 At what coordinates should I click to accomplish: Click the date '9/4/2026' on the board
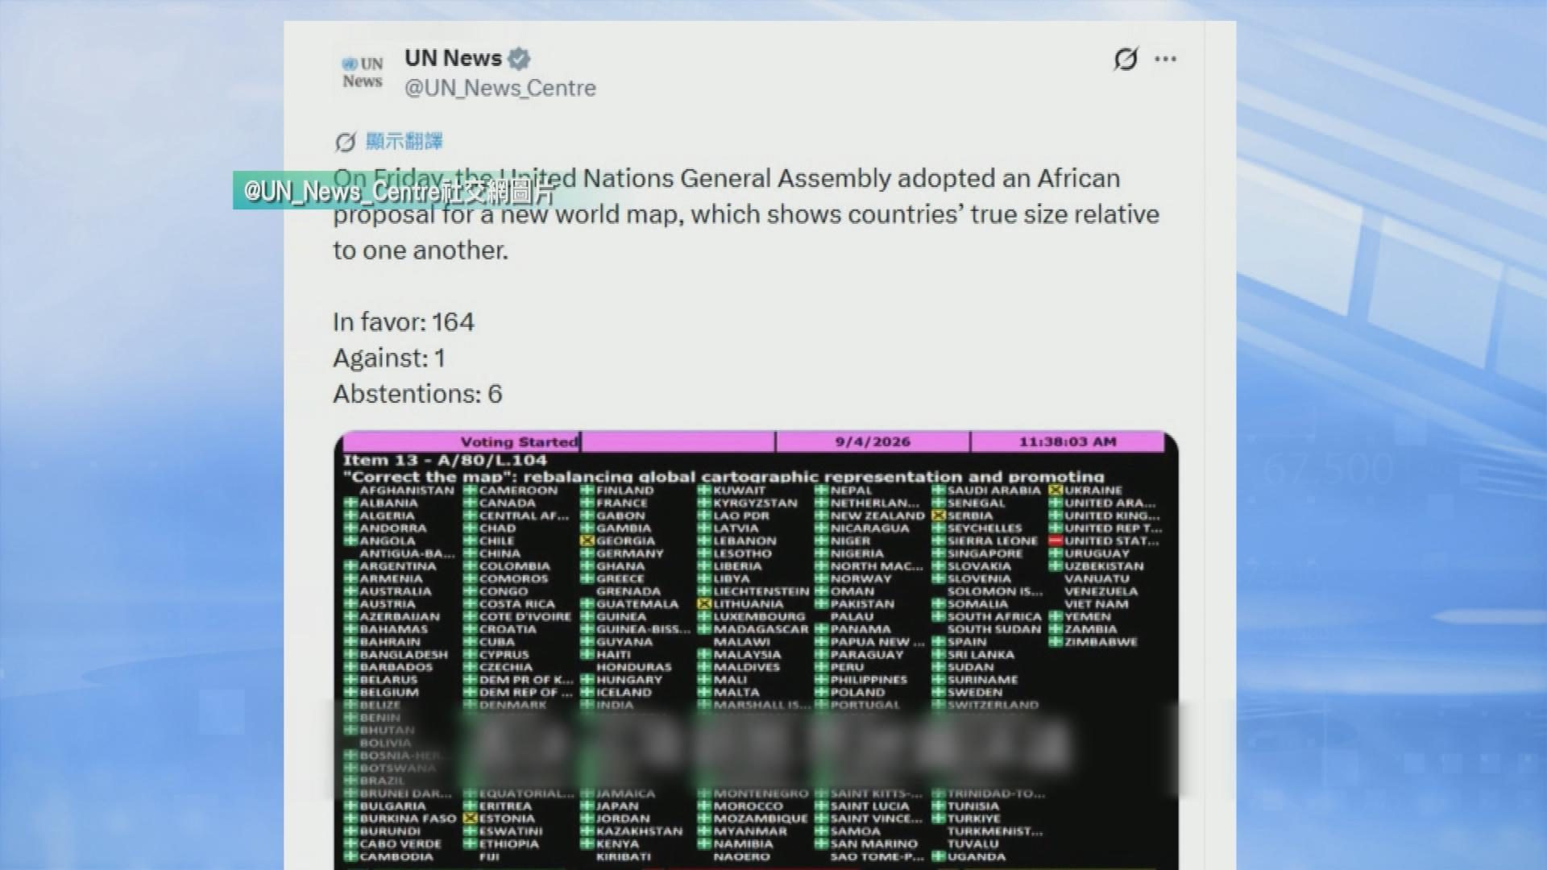coord(873,441)
